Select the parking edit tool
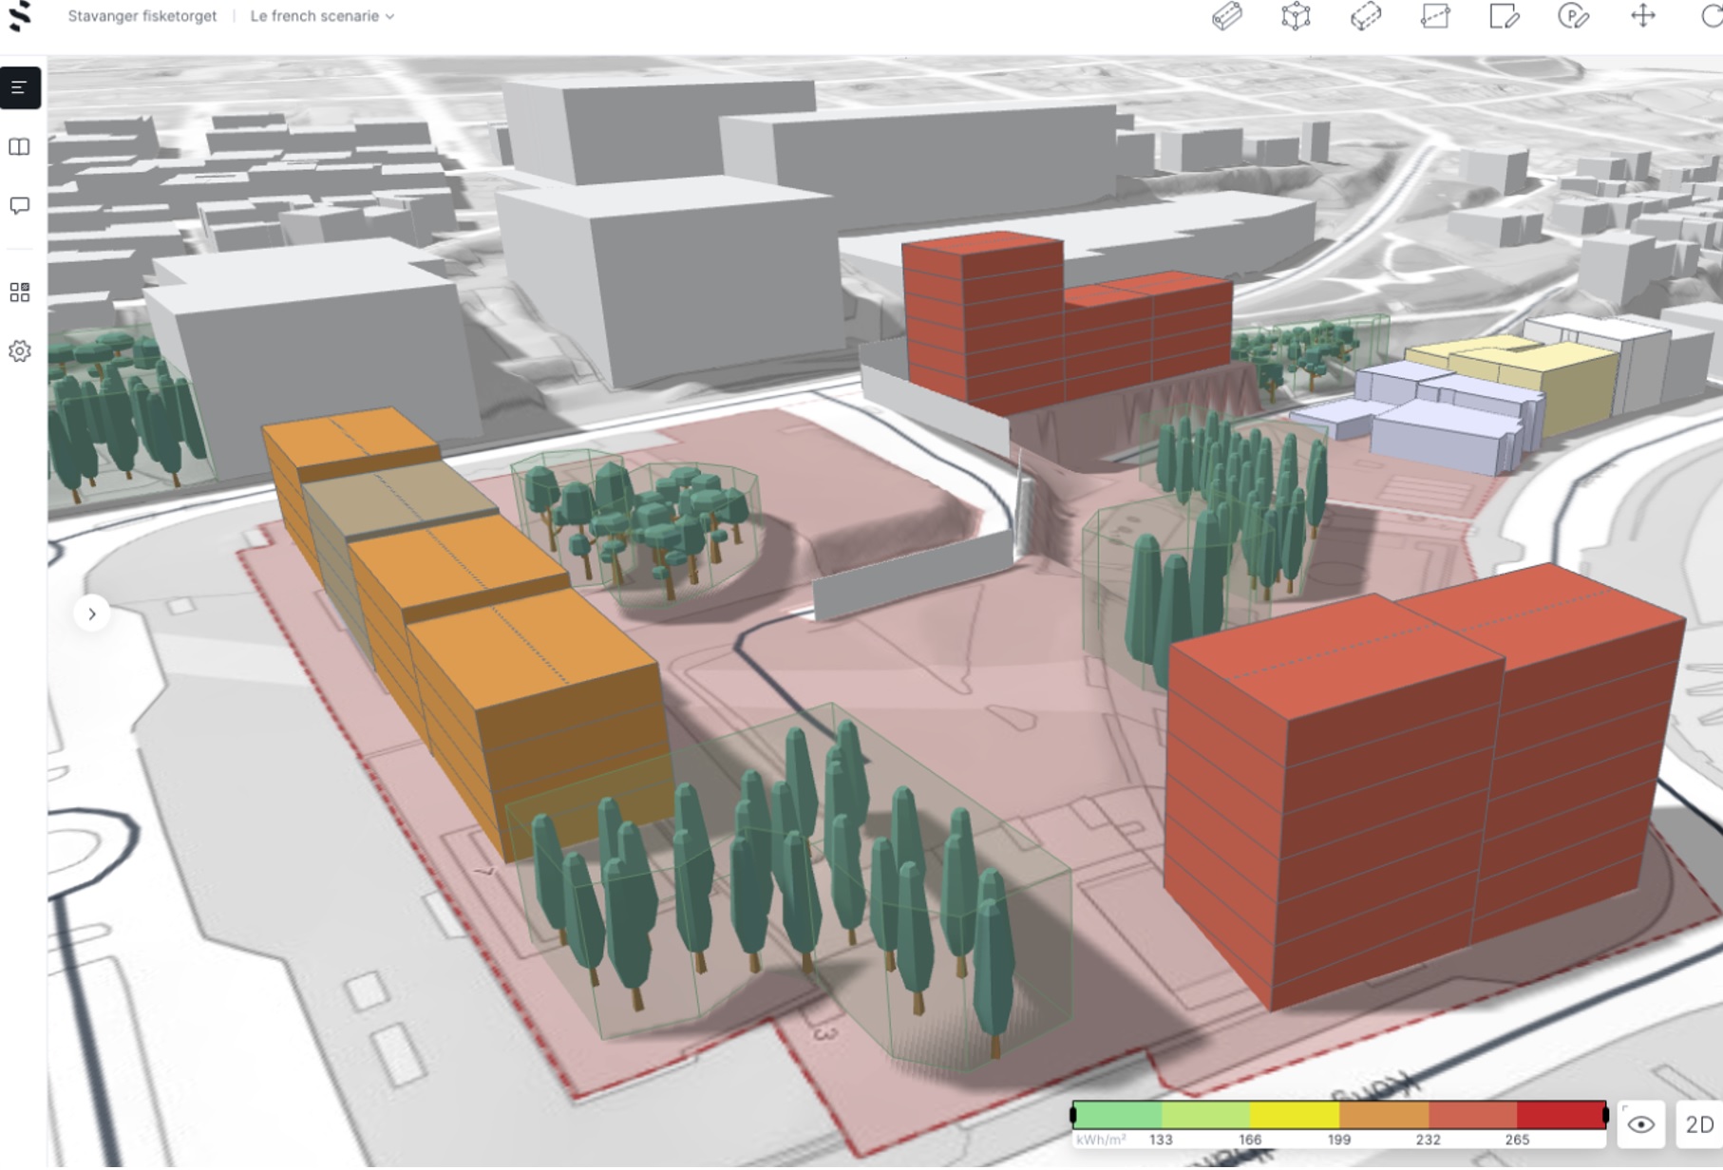This screenshot has height=1170, width=1723. click(1573, 17)
